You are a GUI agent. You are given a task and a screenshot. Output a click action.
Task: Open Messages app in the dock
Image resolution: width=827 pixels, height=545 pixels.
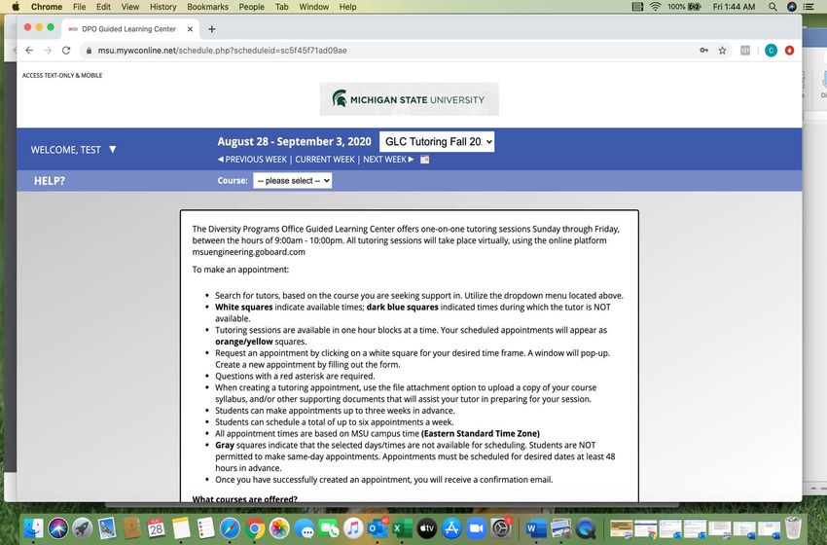pos(305,527)
